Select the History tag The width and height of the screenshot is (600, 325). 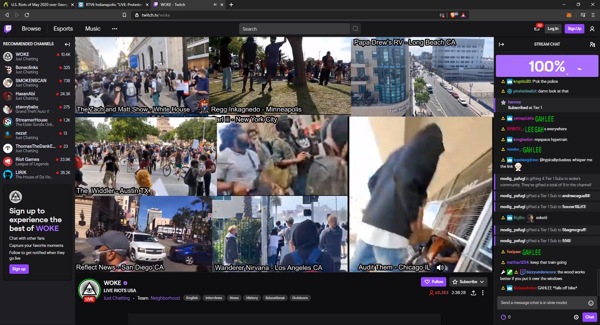pyautogui.click(x=252, y=298)
